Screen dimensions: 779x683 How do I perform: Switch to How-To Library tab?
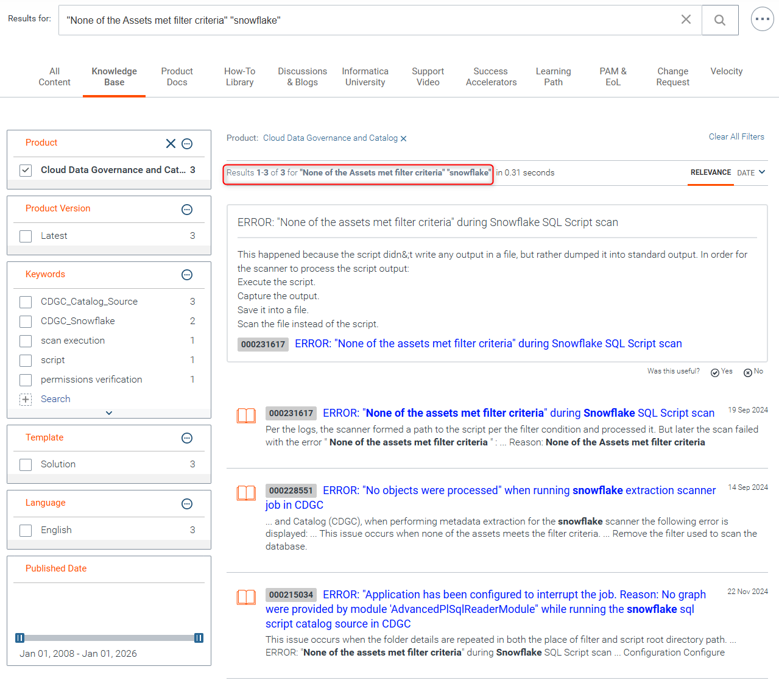pos(239,77)
